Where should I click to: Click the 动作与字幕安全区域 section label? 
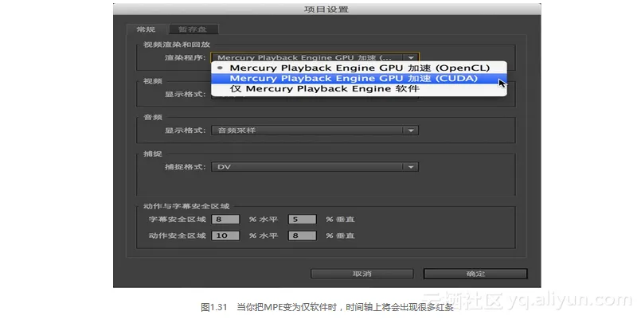click(186, 206)
